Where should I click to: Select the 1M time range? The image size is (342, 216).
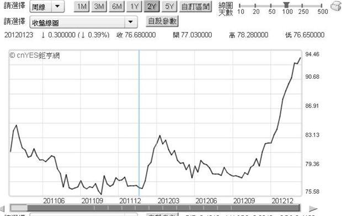point(82,7)
